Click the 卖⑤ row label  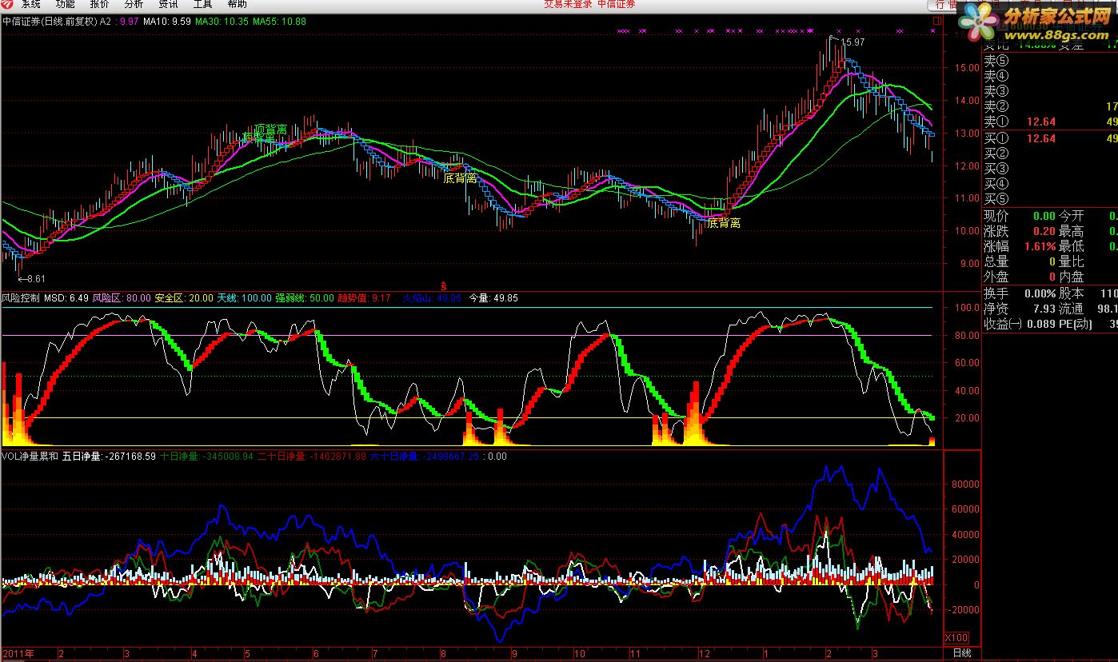pos(996,61)
